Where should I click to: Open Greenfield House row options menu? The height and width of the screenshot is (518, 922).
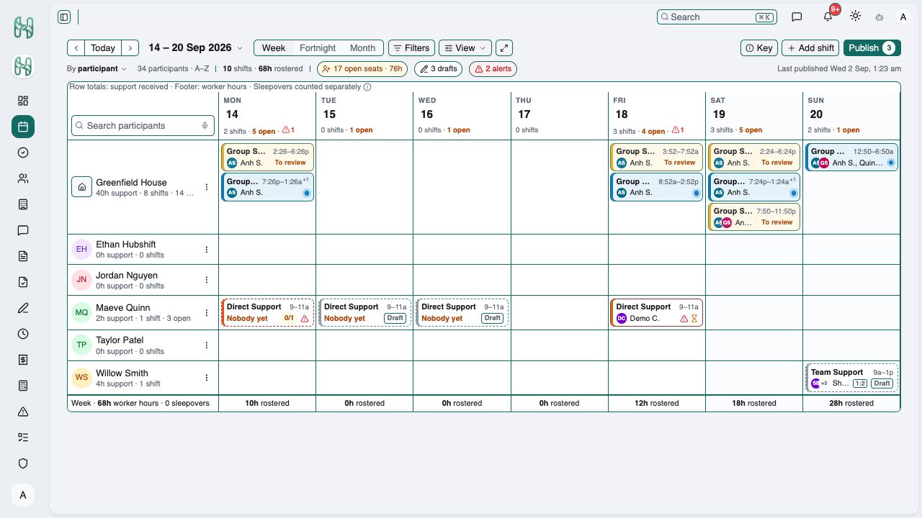(x=207, y=187)
